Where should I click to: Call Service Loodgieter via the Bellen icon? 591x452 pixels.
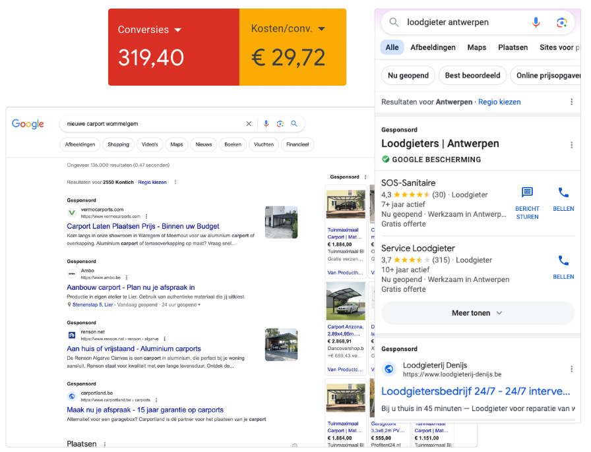[563, 261]
